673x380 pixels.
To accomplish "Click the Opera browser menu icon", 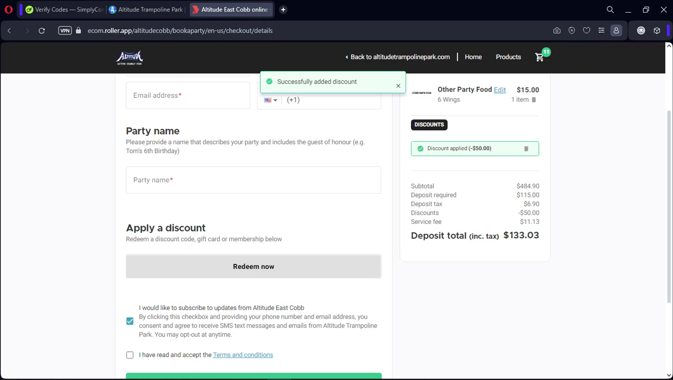I will [x=9, y=9].
